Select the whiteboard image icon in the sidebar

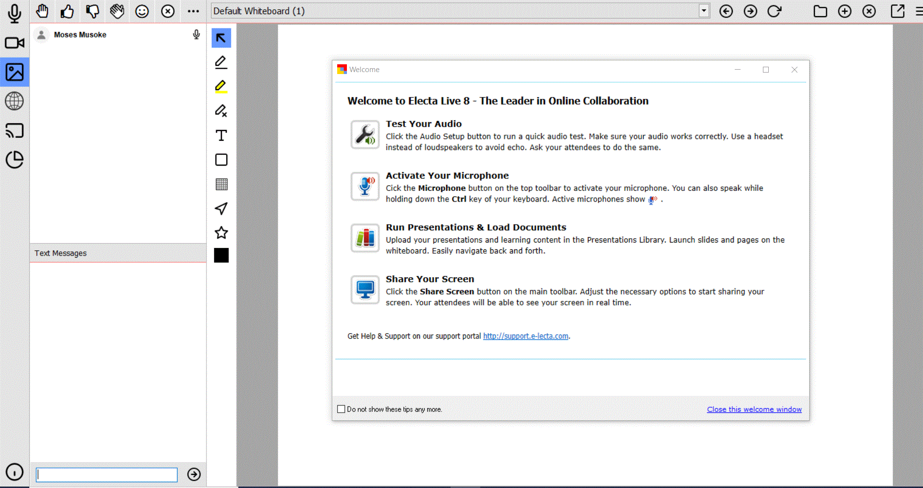15,72
